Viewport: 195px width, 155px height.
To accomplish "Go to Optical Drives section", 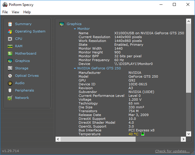I will tap(27, 76).
